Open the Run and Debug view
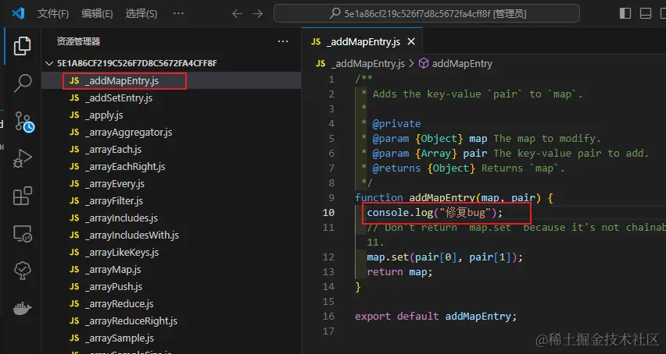 [x=23, y=158]
